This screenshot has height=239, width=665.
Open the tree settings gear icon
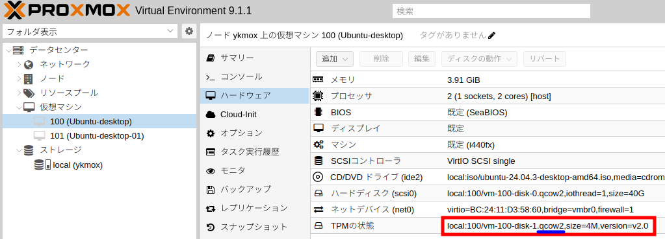(x=189, y=31)
